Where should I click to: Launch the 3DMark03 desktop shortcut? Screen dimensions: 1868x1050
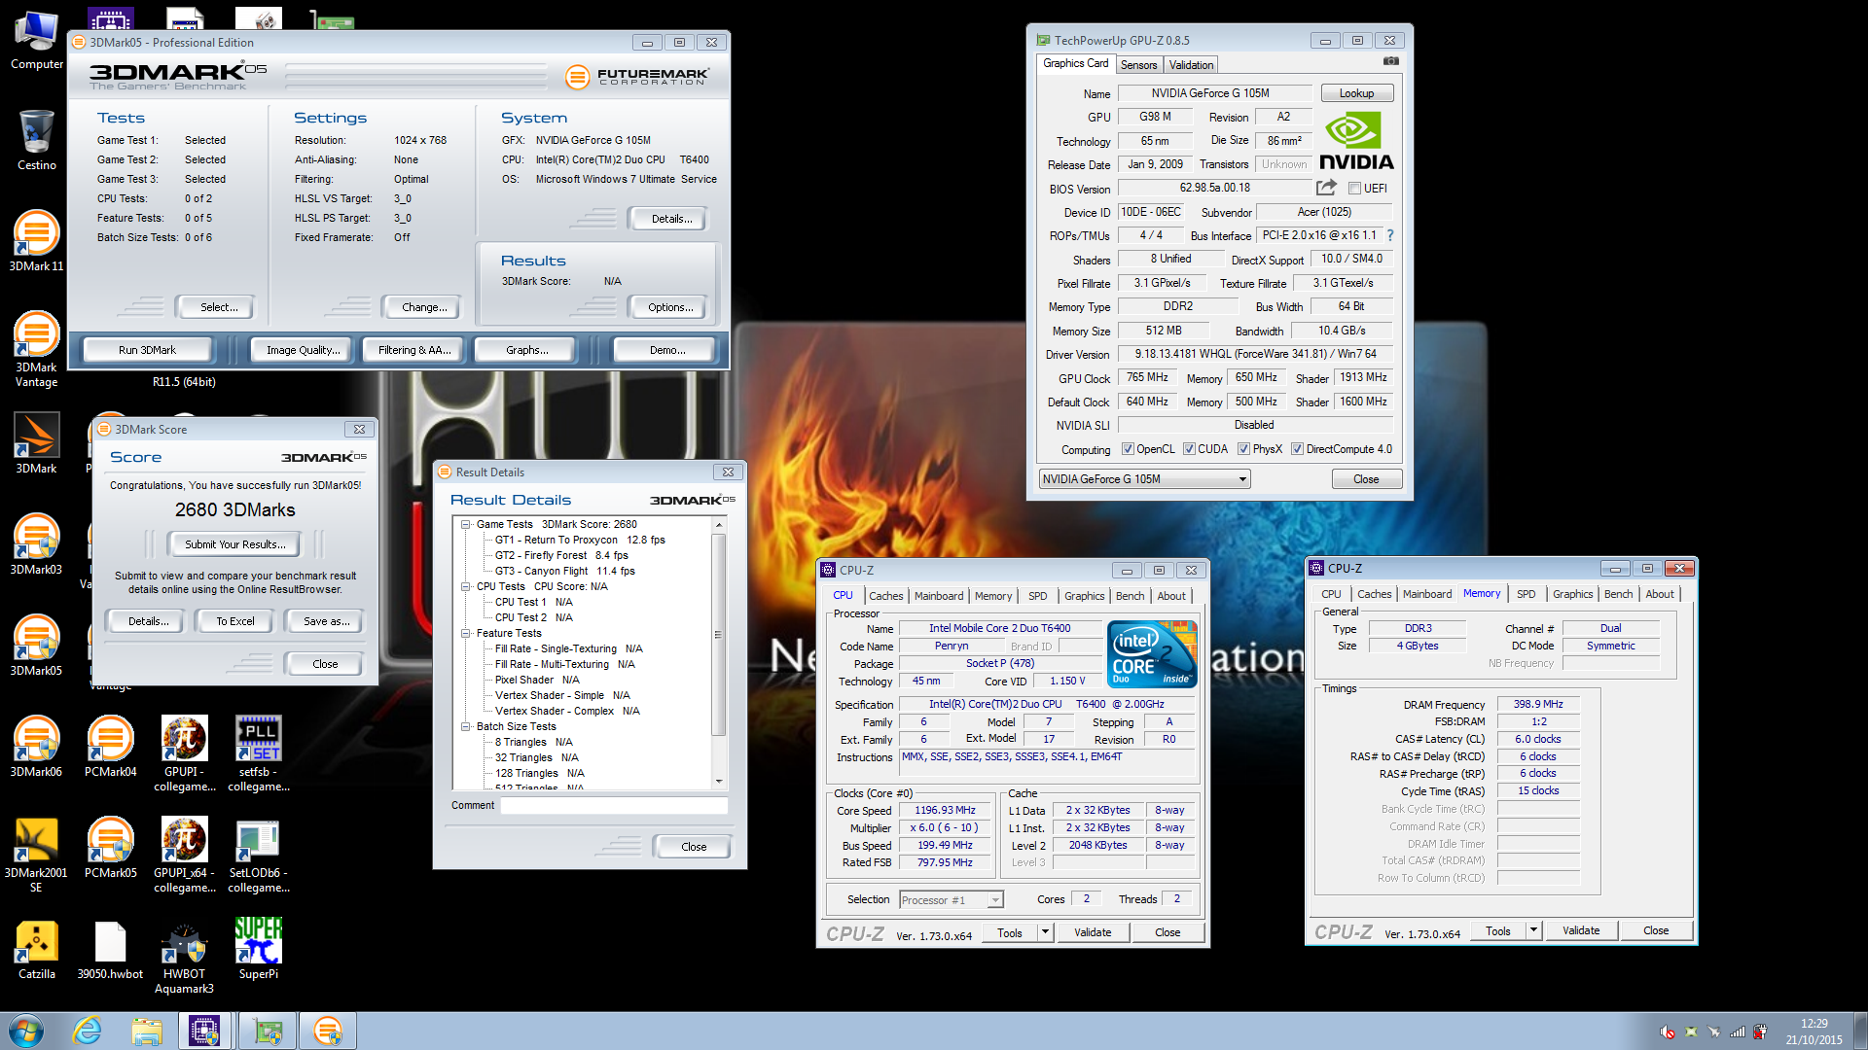coord(36,544)
